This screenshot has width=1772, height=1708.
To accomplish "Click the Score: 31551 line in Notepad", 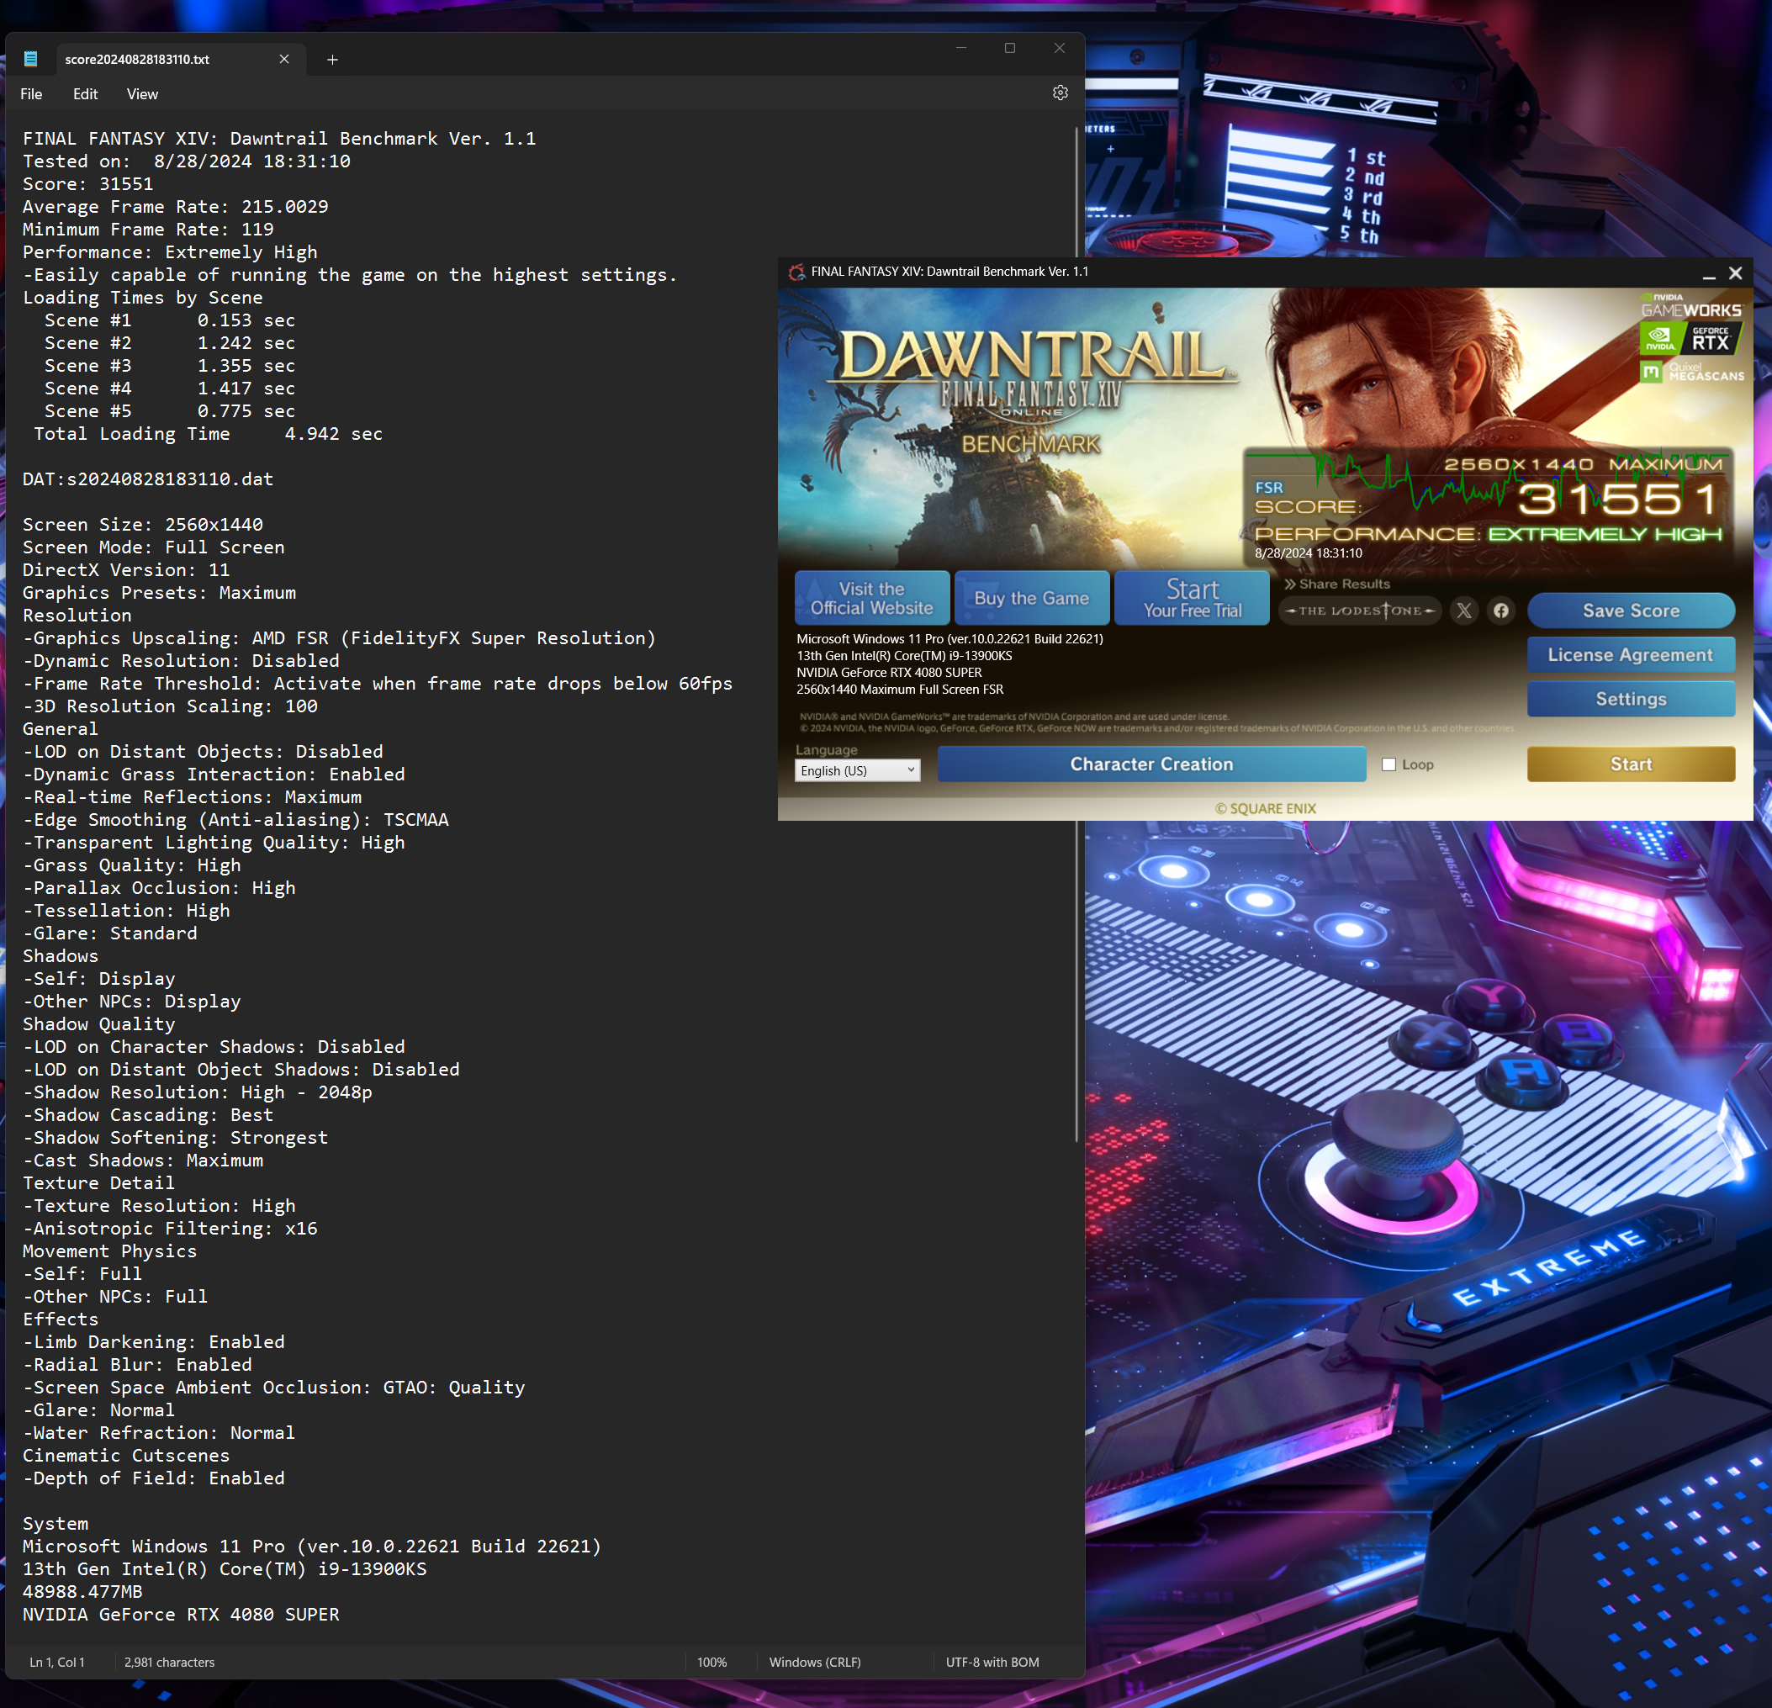I will pyautogui.click(x=87, y=184).
